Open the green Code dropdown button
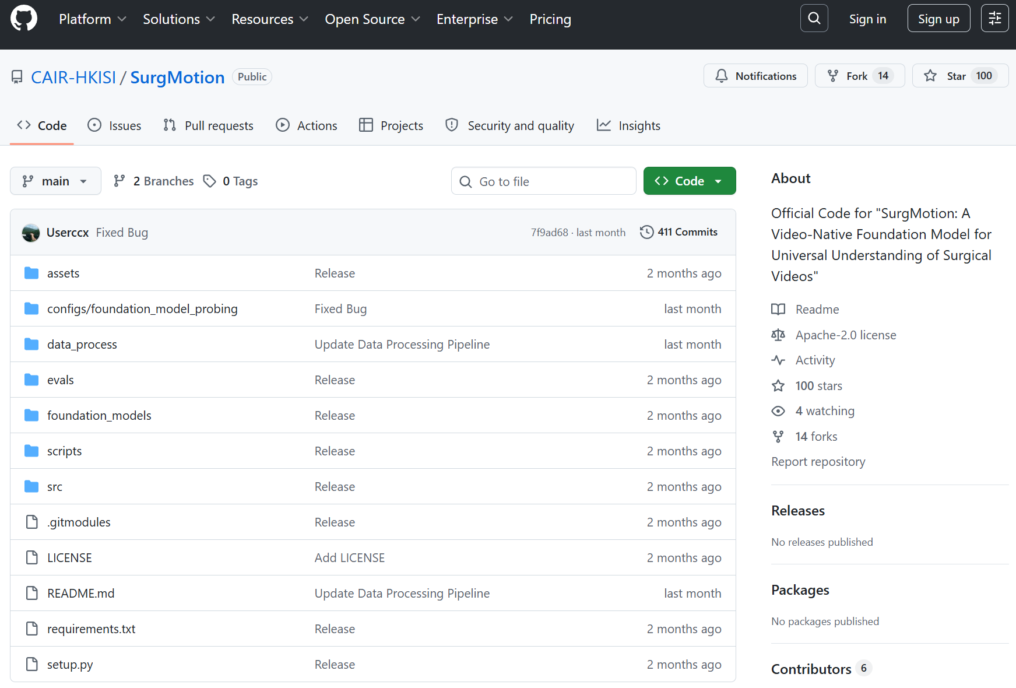Screen dimensions: 1016x688 tap(690, 181)
